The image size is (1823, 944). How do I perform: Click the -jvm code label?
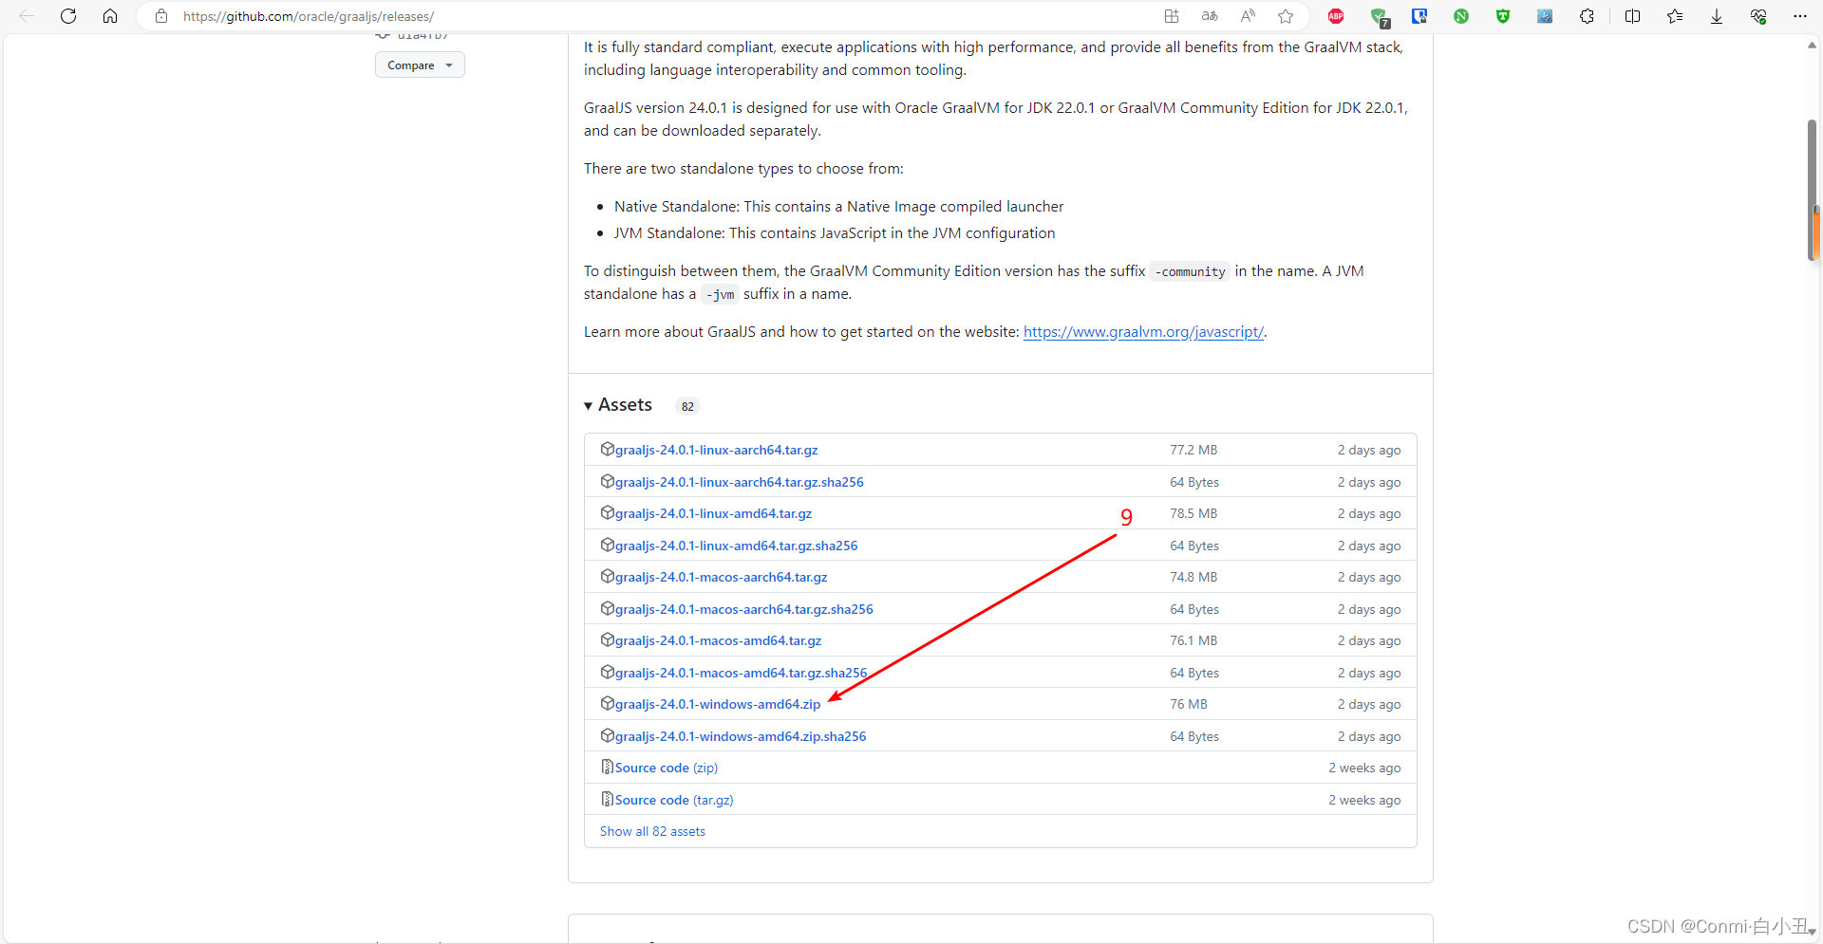(720, 294)
